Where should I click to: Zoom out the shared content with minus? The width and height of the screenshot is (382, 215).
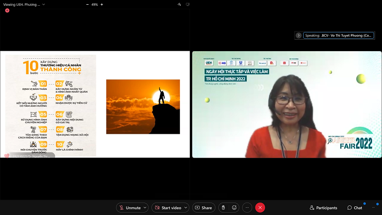(87, 4)
